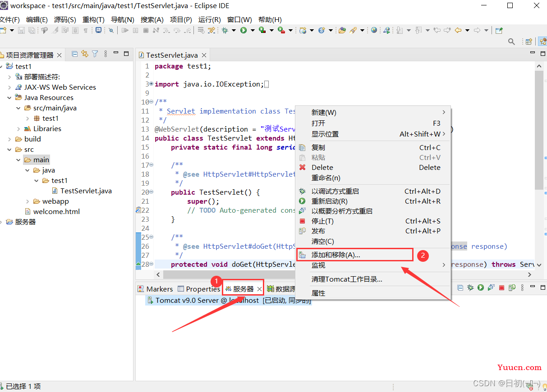Image resolution: width=547 pixels, height=392 pixels.
Task: Click the filter icon in project explorer
Action: click(95, 54)
